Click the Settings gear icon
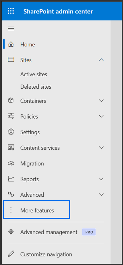 11,132
